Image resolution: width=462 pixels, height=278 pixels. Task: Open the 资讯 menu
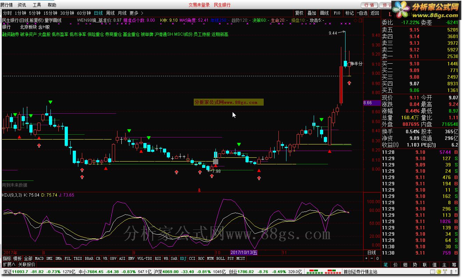click(x=22, y=5)
